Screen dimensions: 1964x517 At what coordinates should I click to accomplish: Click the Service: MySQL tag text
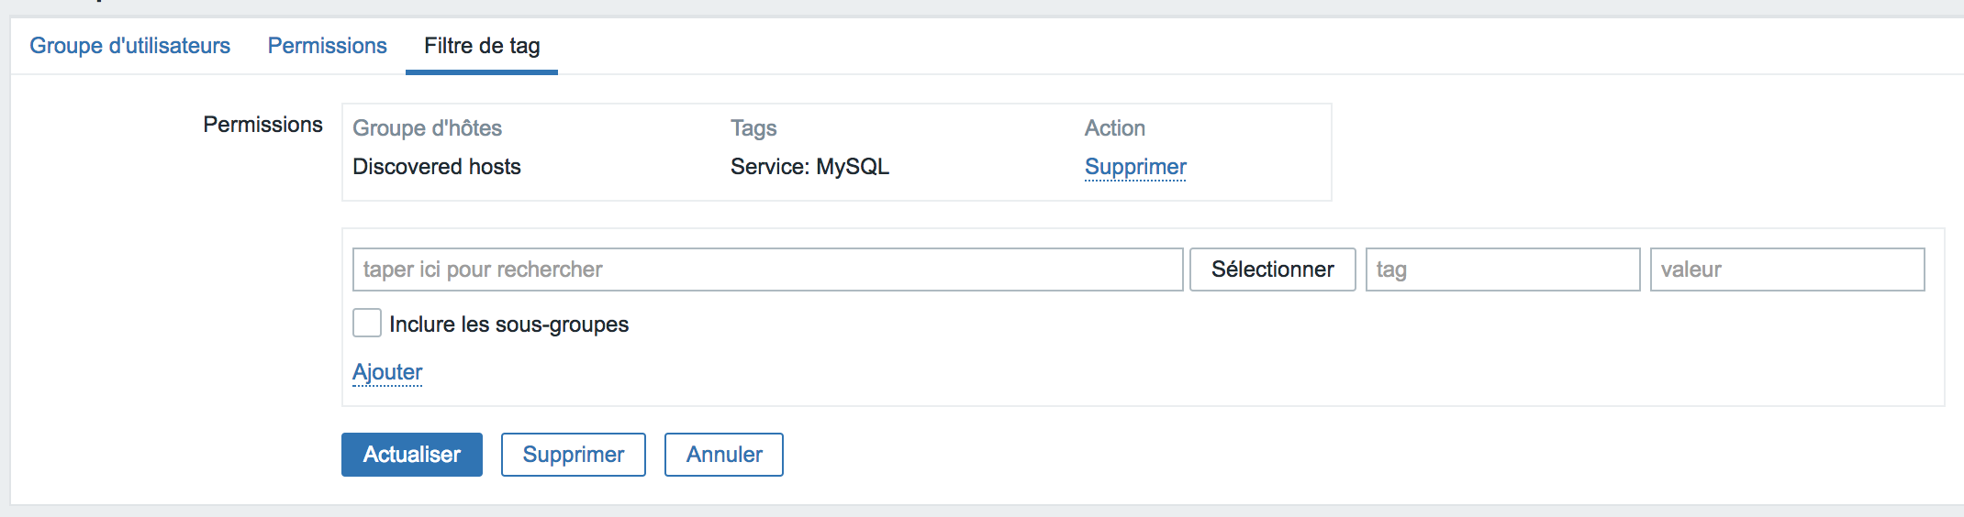coord(809,167)
